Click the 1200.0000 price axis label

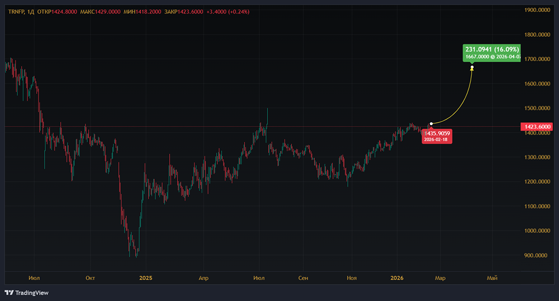[537, 181]
